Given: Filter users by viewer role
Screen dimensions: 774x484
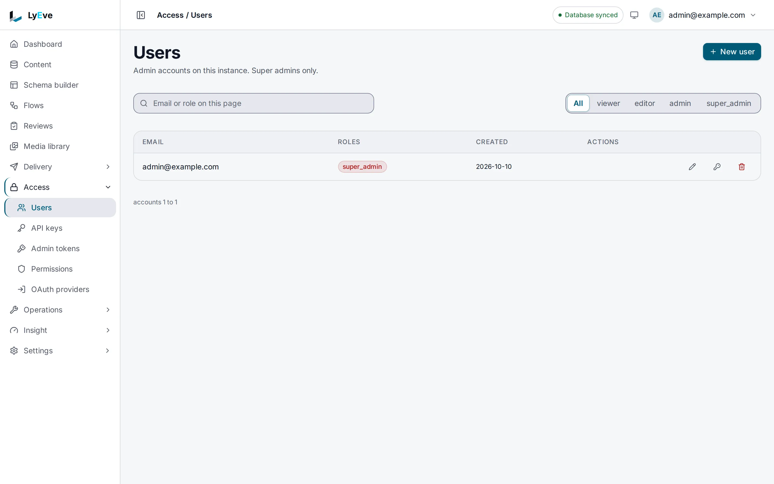Looking at the screenshot, I should 608,104.
